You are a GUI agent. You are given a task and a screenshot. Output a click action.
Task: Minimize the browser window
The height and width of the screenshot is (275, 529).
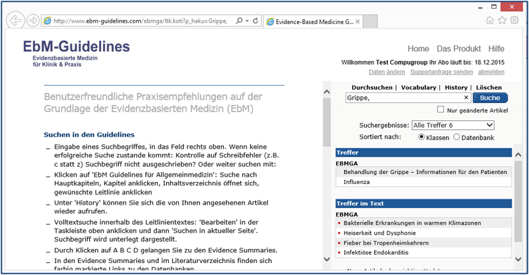coord(480,7)
